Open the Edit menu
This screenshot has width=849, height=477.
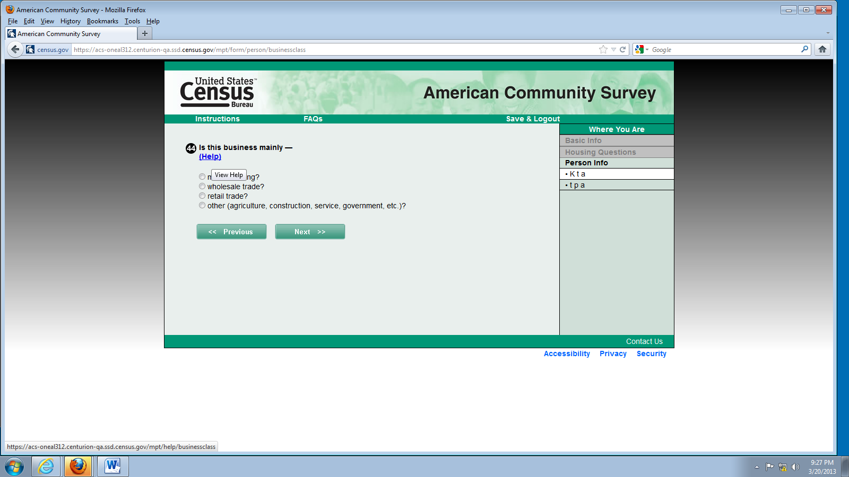(x=29, y=21)
